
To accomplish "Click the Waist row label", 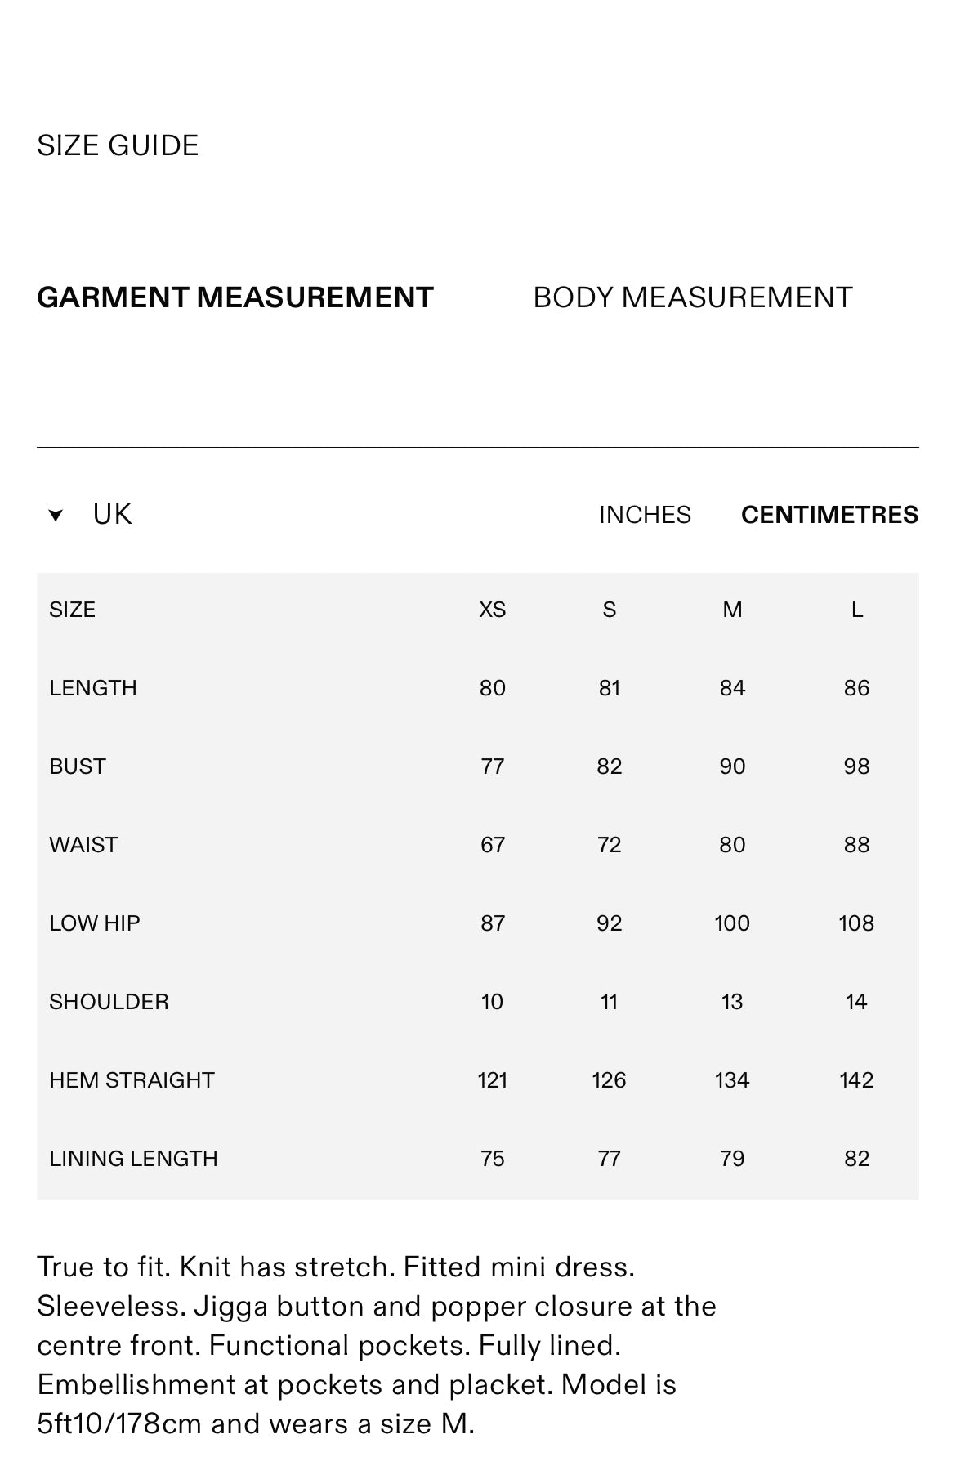I will pos(83,845).
